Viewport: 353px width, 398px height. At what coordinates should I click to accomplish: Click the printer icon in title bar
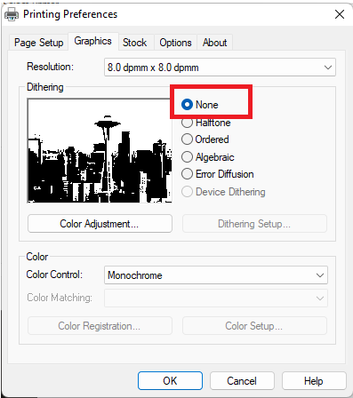(12, 14)
